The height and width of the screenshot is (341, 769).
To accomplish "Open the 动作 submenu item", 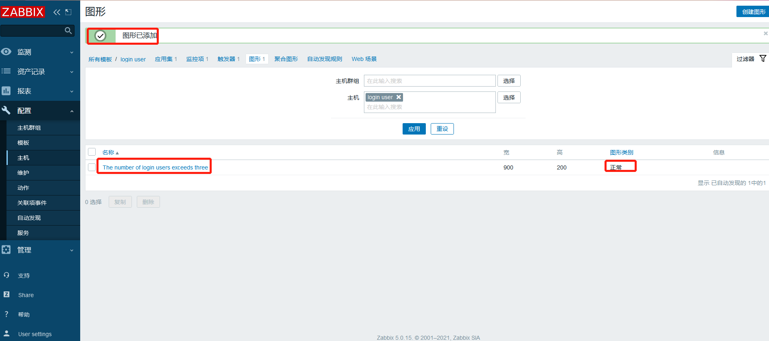I will click(x=43, y=188).
